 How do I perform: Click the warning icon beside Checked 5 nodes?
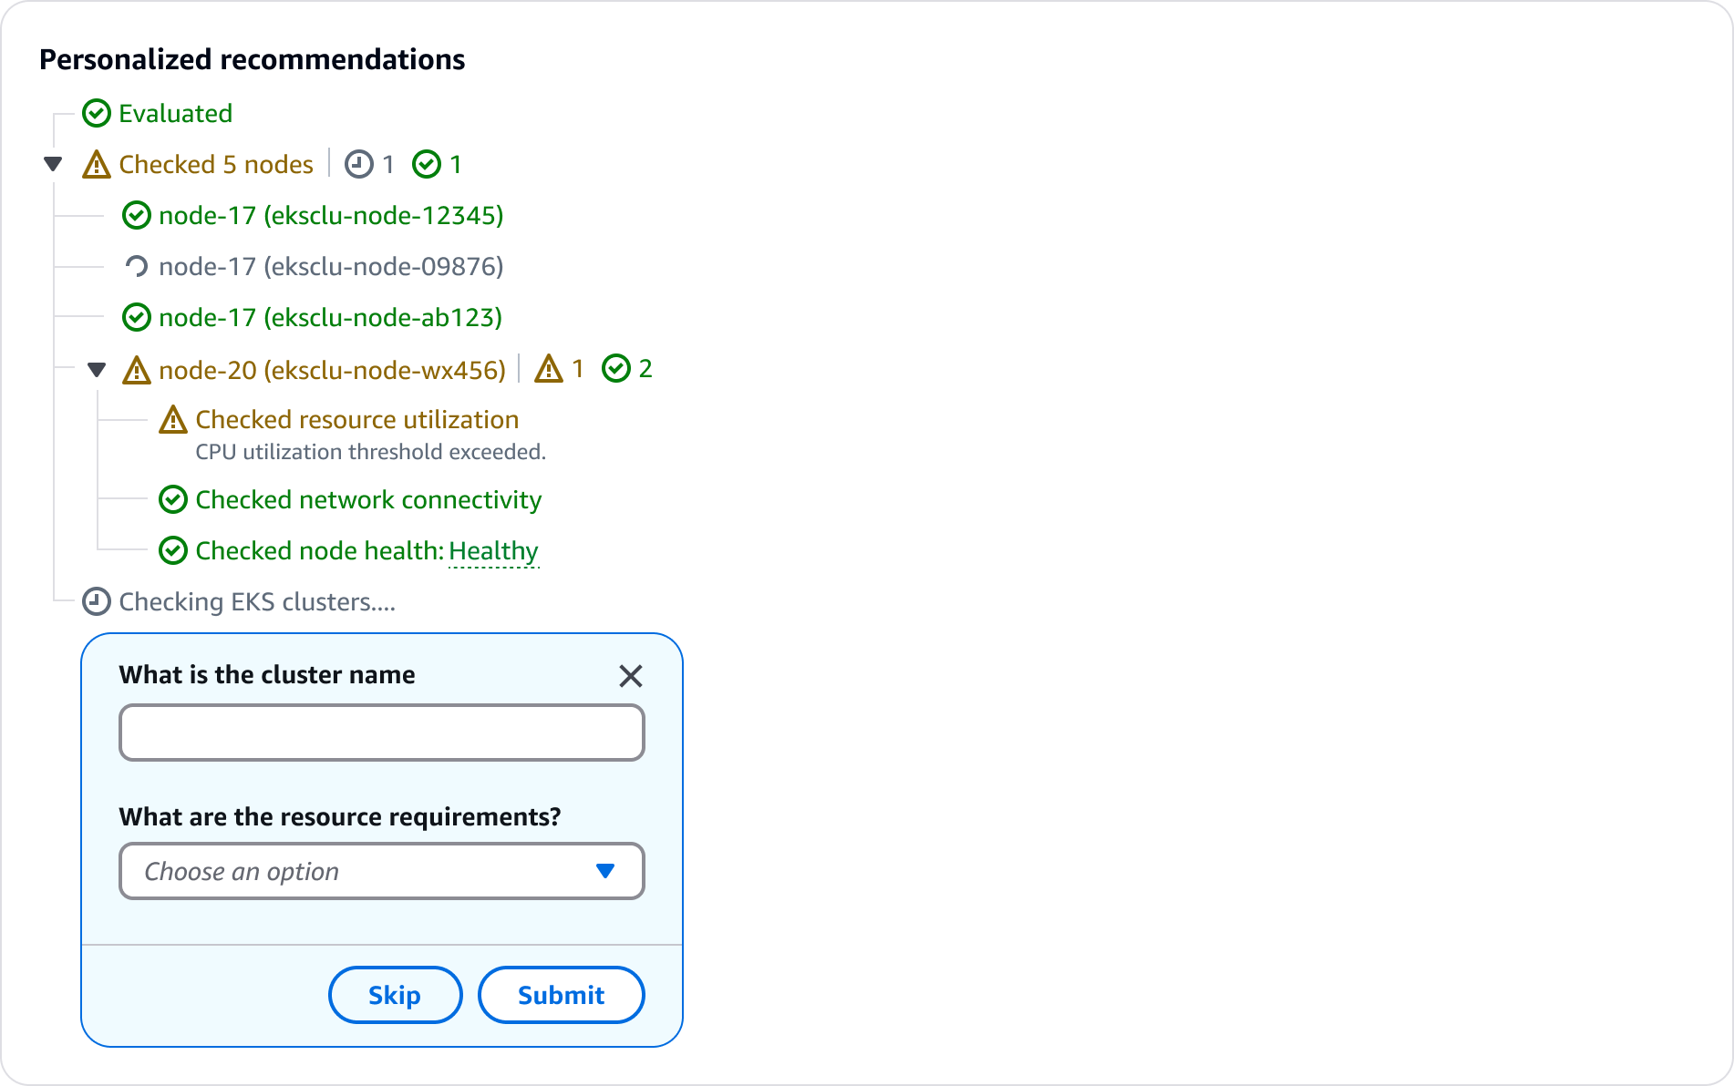pos(97,165)
